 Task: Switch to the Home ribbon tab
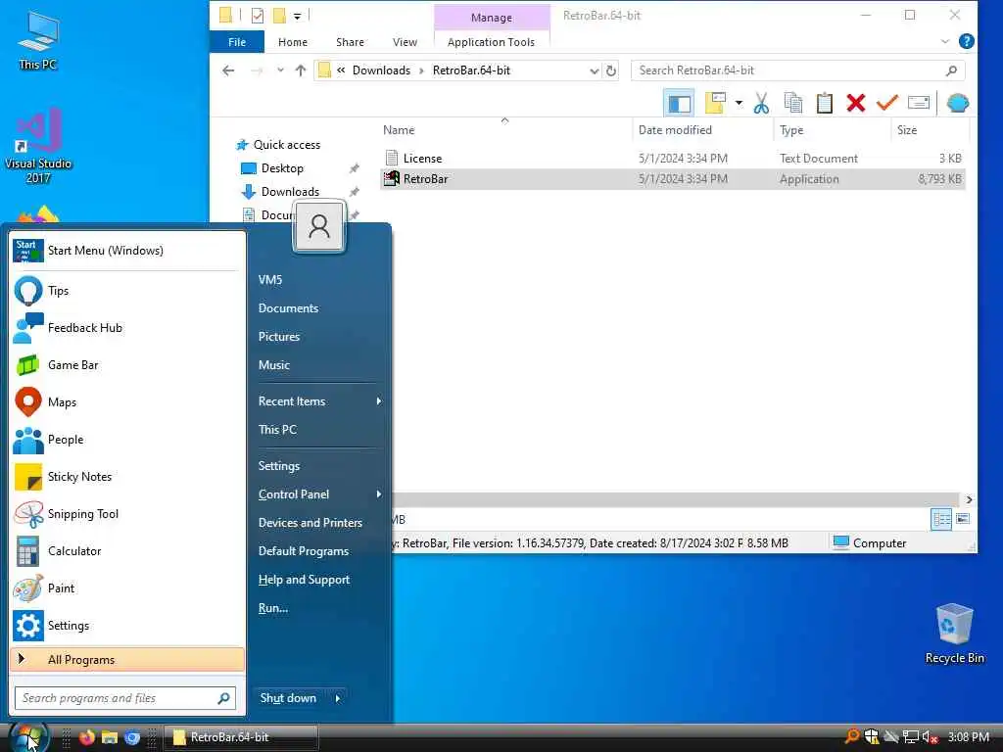(292, 41)
